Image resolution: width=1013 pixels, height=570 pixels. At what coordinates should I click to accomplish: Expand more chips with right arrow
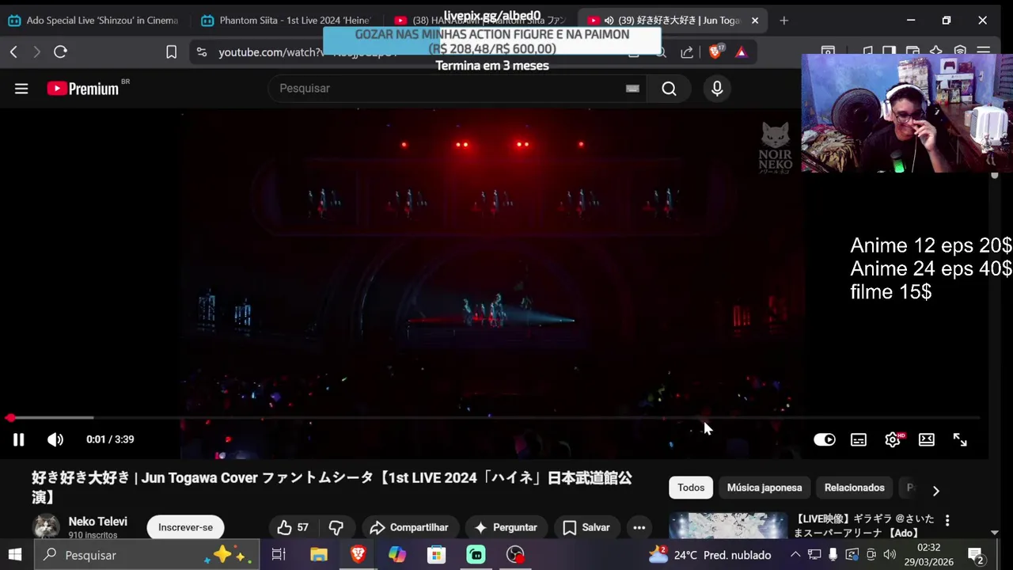tap(935, 491)
